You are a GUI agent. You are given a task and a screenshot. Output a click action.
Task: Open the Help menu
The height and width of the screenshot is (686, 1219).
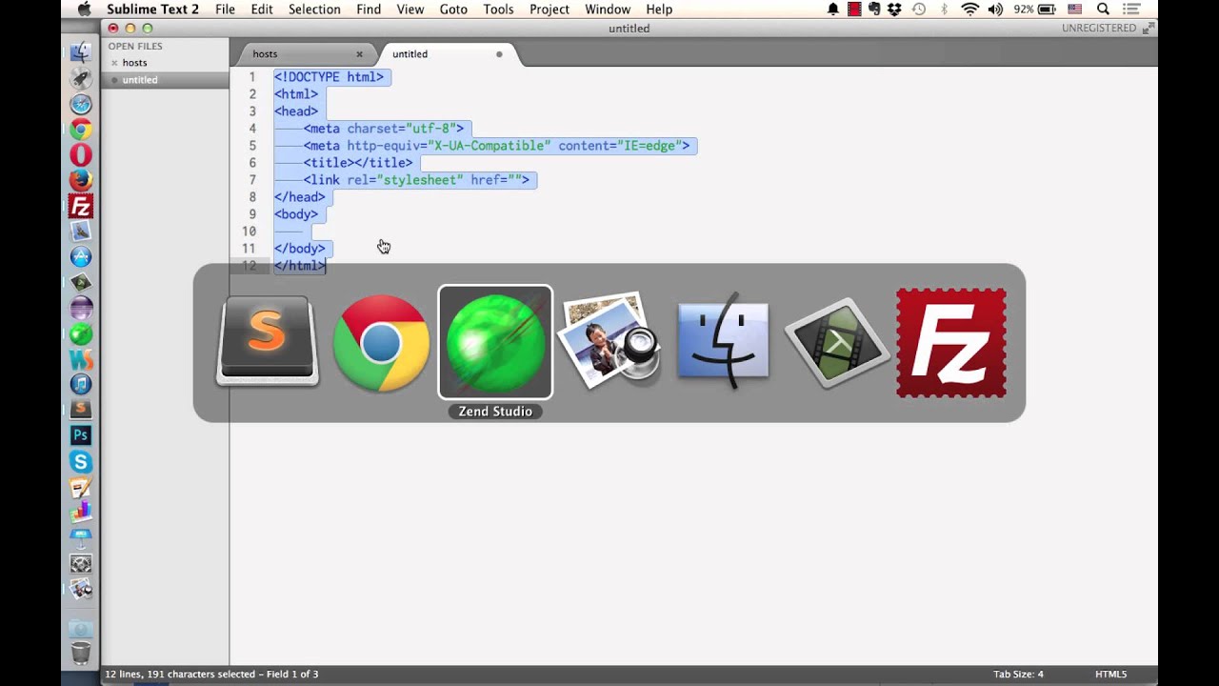pos(659,9)
